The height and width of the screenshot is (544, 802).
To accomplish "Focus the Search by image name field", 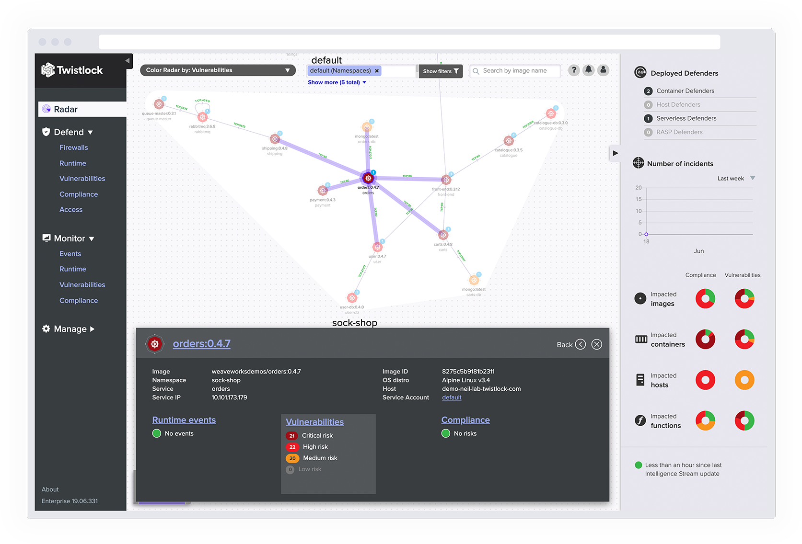I will point(515,71).
